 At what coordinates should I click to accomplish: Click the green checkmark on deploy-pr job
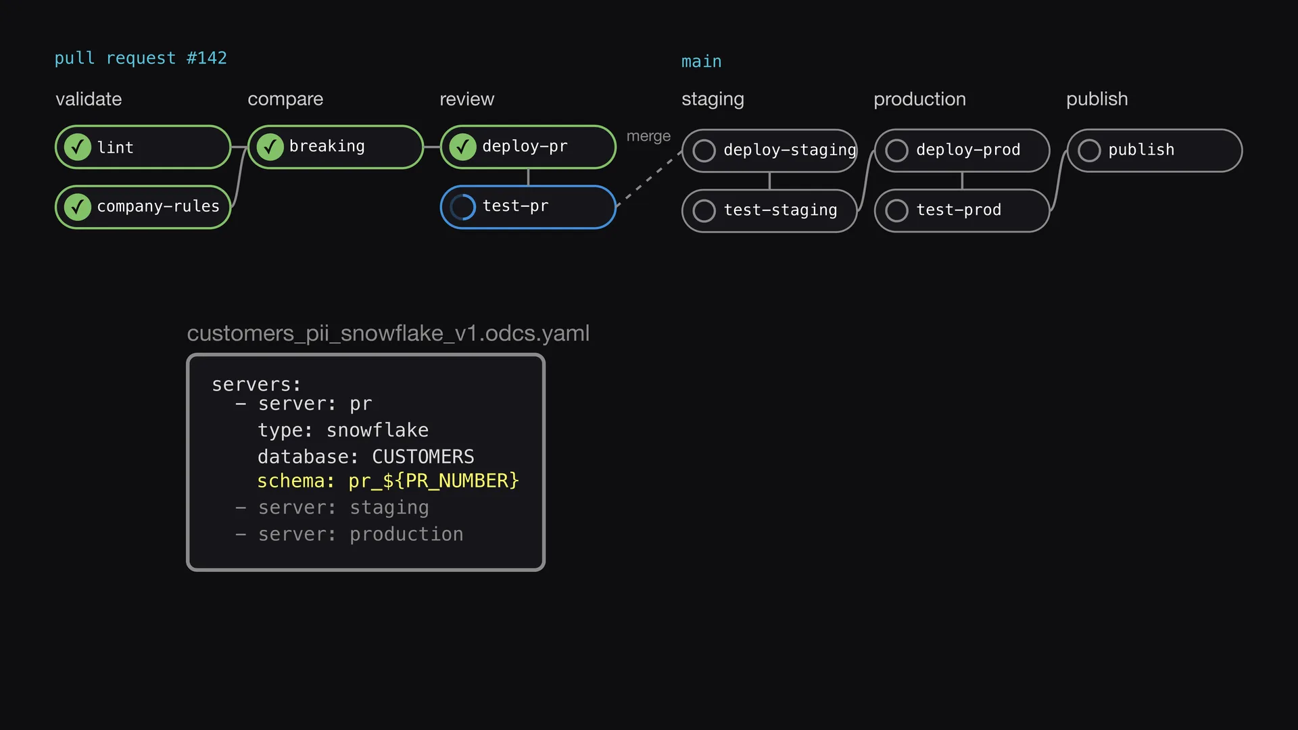[x=463, y=147]
